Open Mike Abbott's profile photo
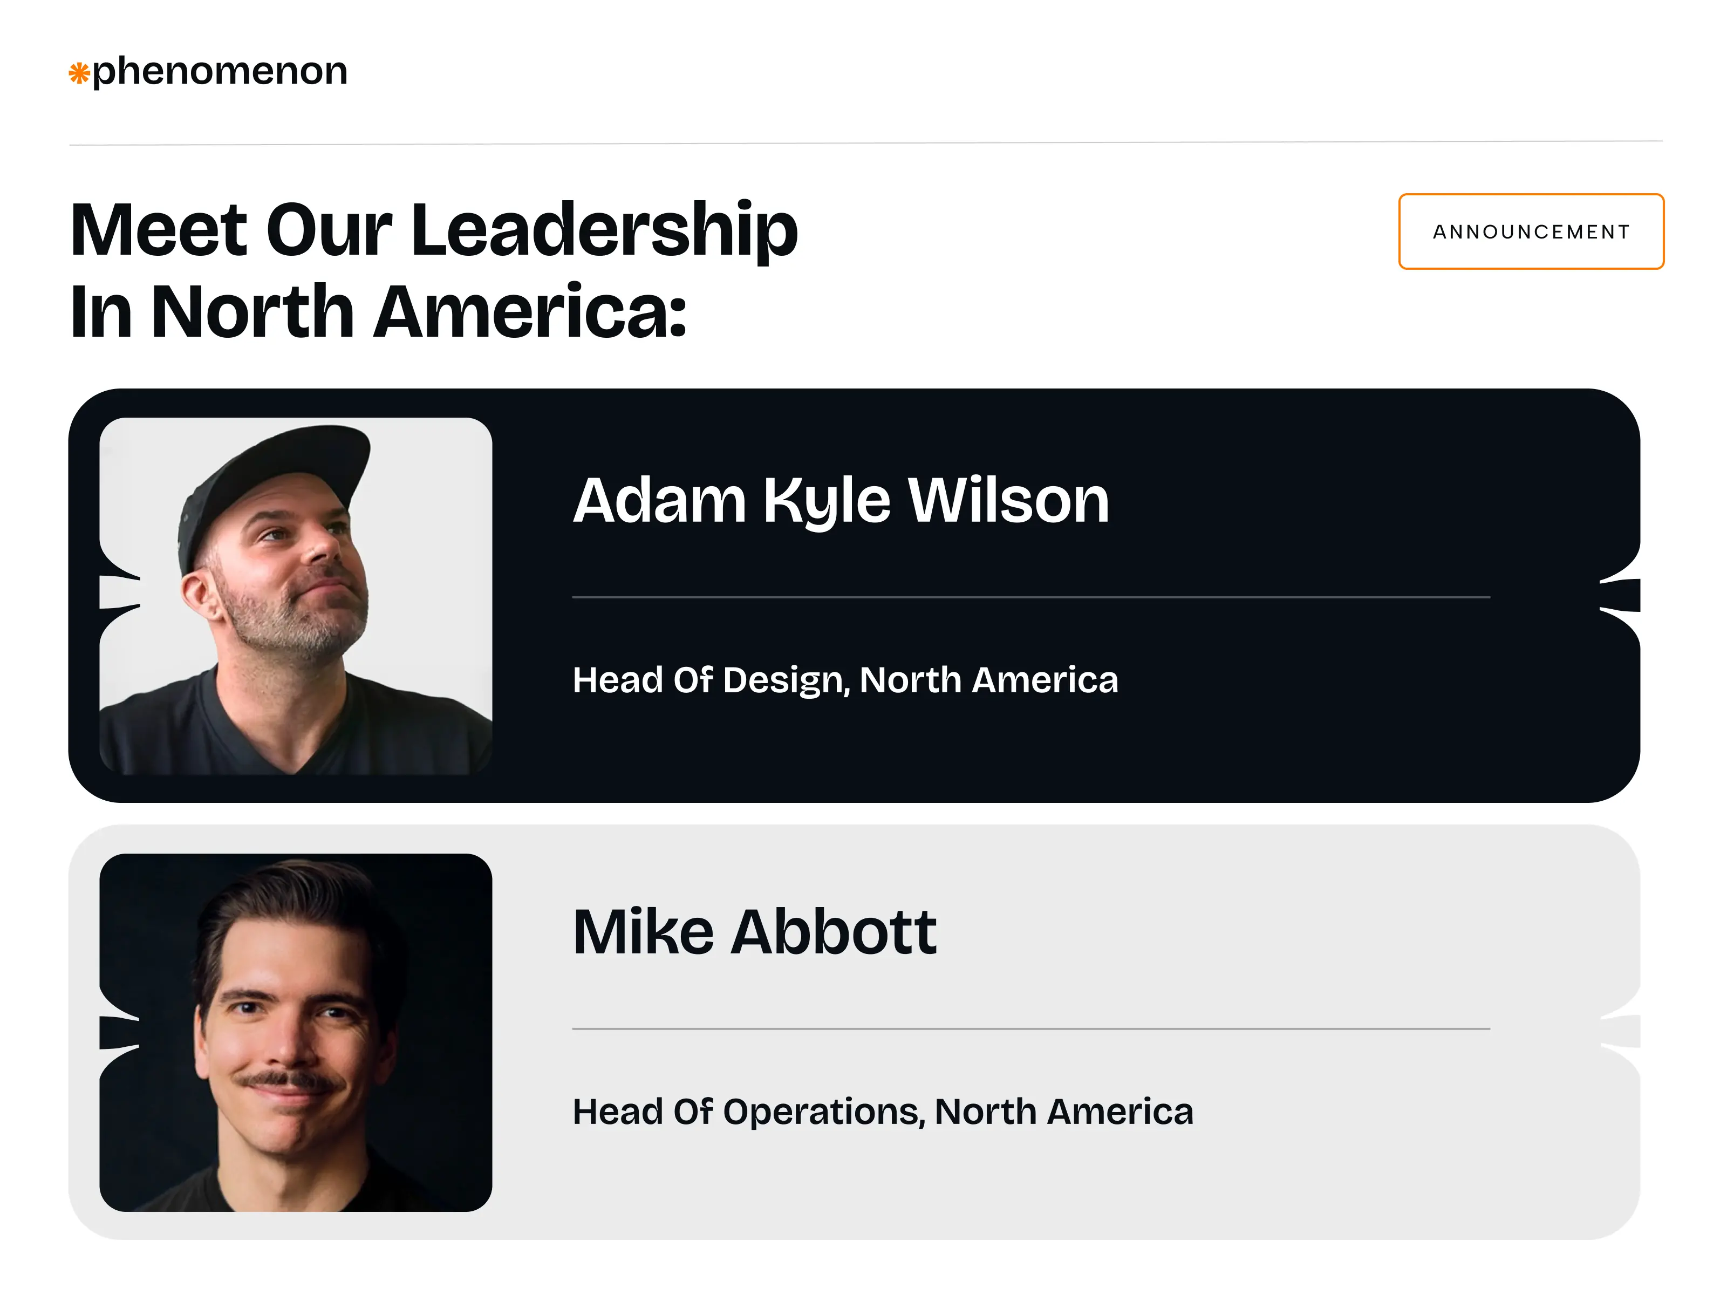The image size is (1727, 1295). pos(296,1032)
